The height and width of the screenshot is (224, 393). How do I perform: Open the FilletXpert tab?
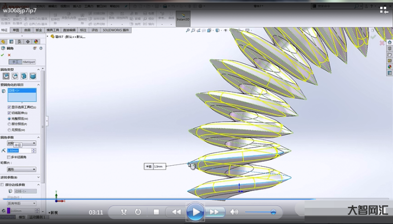pos(29,62)
